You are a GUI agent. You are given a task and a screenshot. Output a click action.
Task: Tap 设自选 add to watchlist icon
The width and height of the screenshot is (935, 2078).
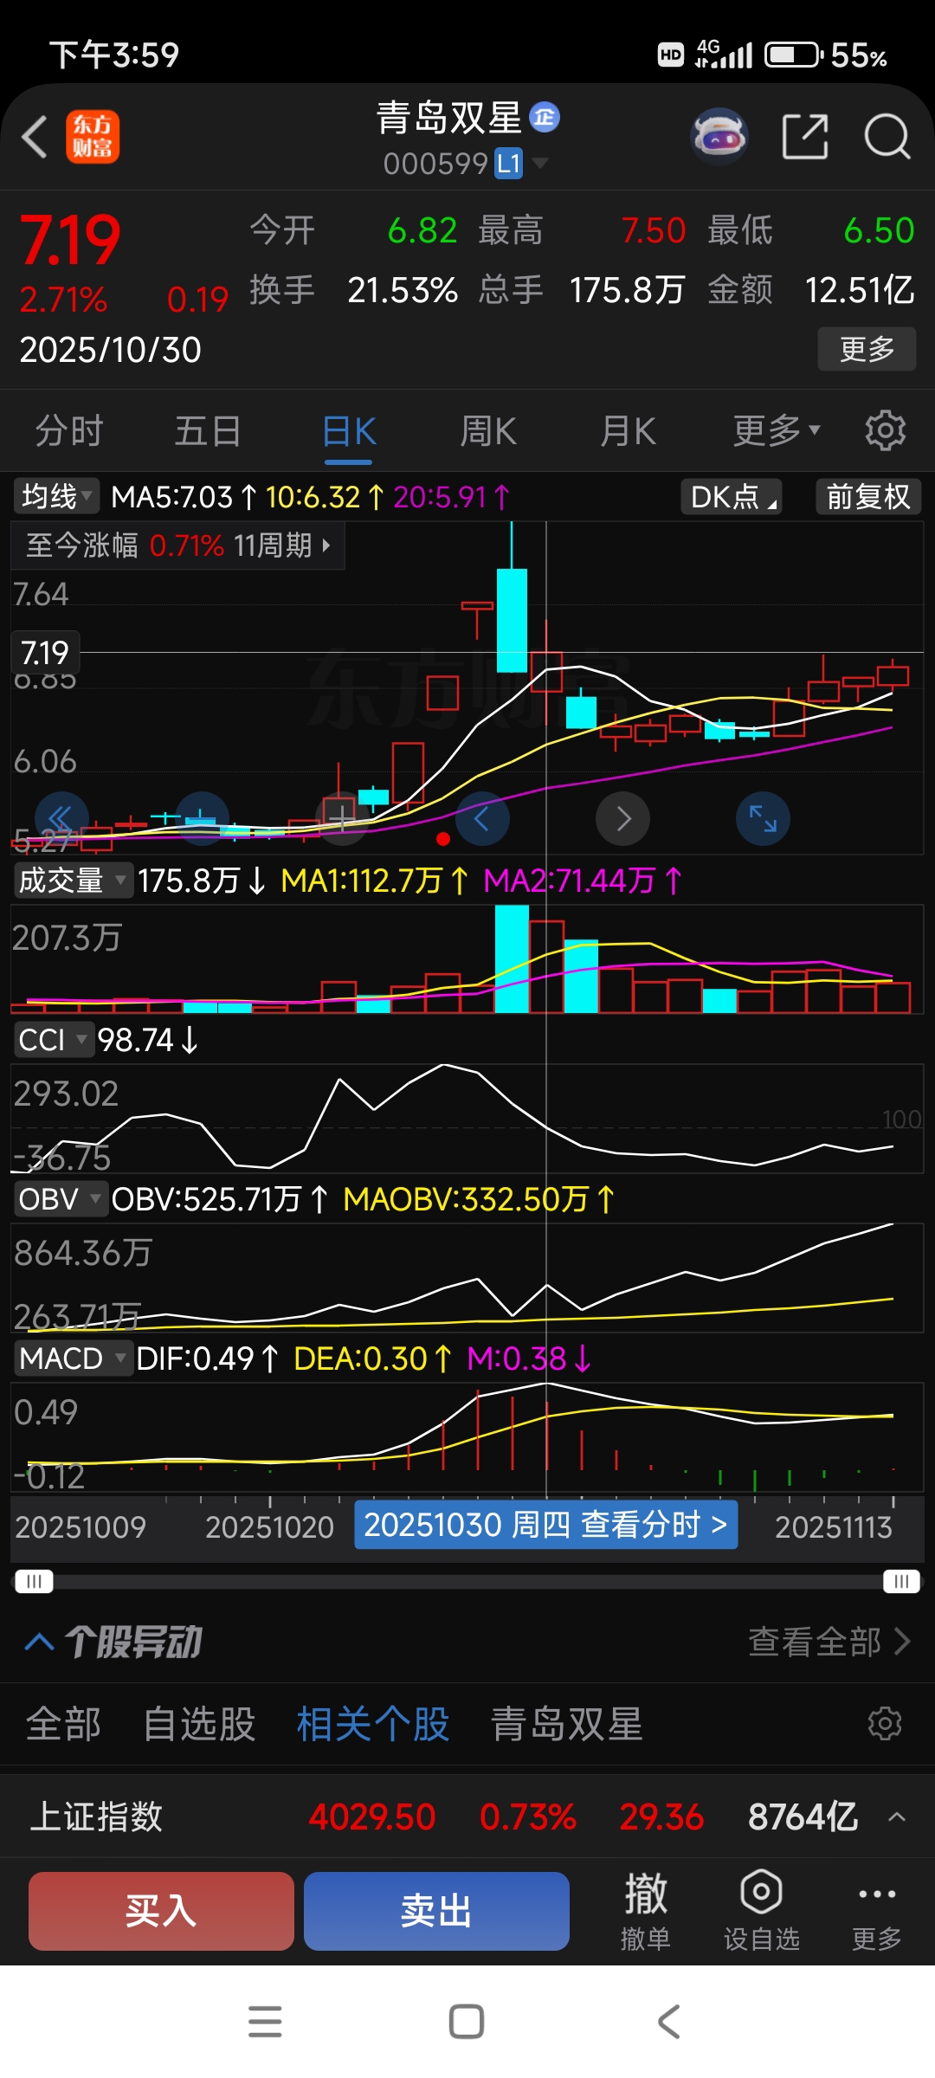click(762, 1911)
